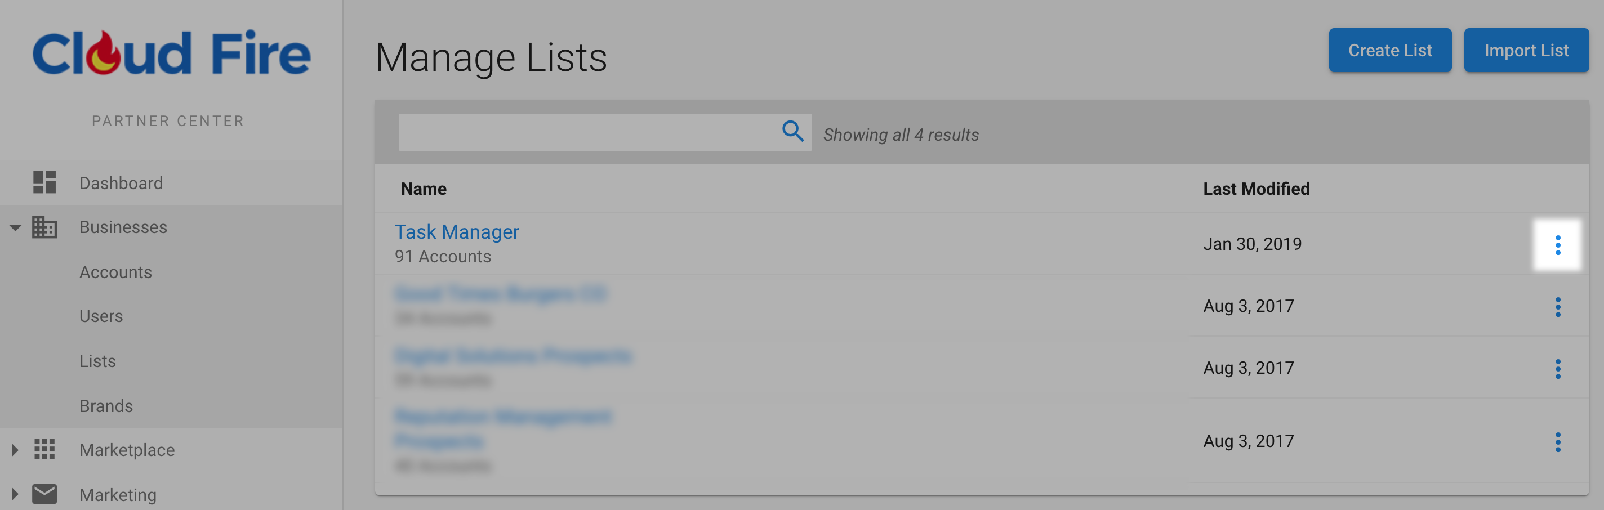The image size is (1604, 510).
Task: Click the Marketplace apps grid icon
Action: pyautogui.click(x=44, y=449)
